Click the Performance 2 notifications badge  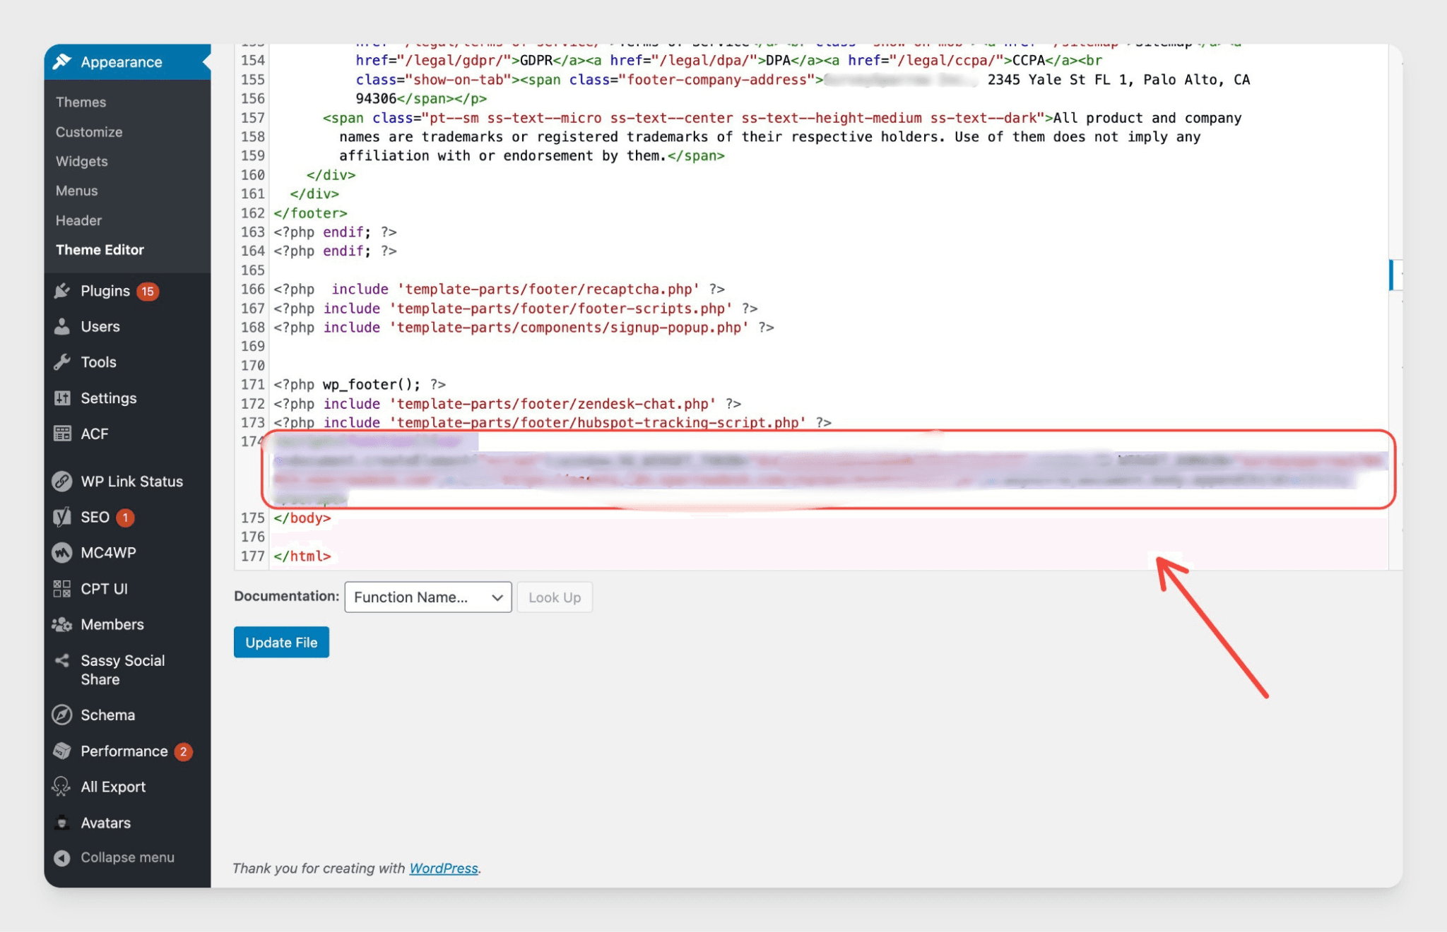pyautogui.click(x=184, y=751)
